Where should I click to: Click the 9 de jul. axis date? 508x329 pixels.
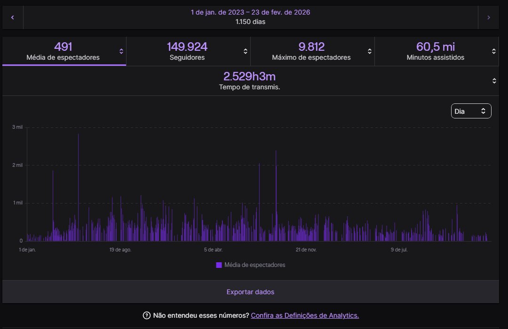[399, 250]
